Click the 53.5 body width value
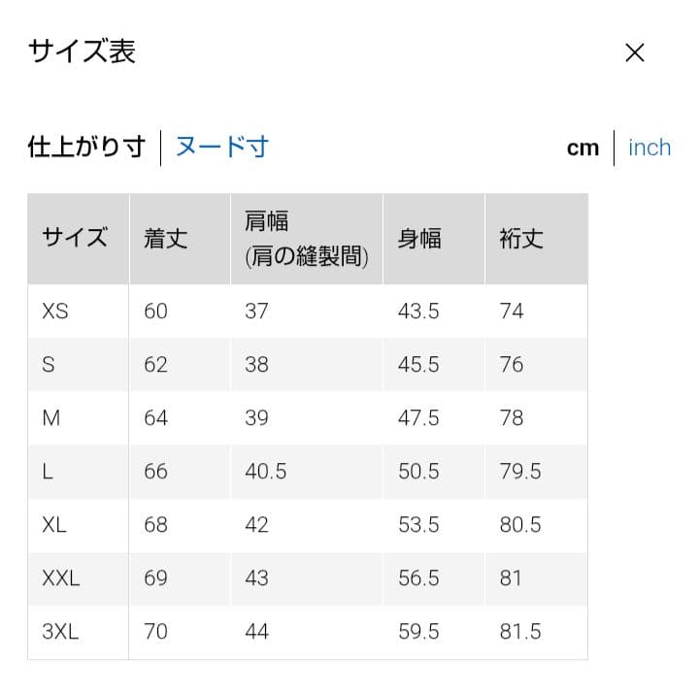Viewport: 699px width, 692px height. (x=418, y=525)
